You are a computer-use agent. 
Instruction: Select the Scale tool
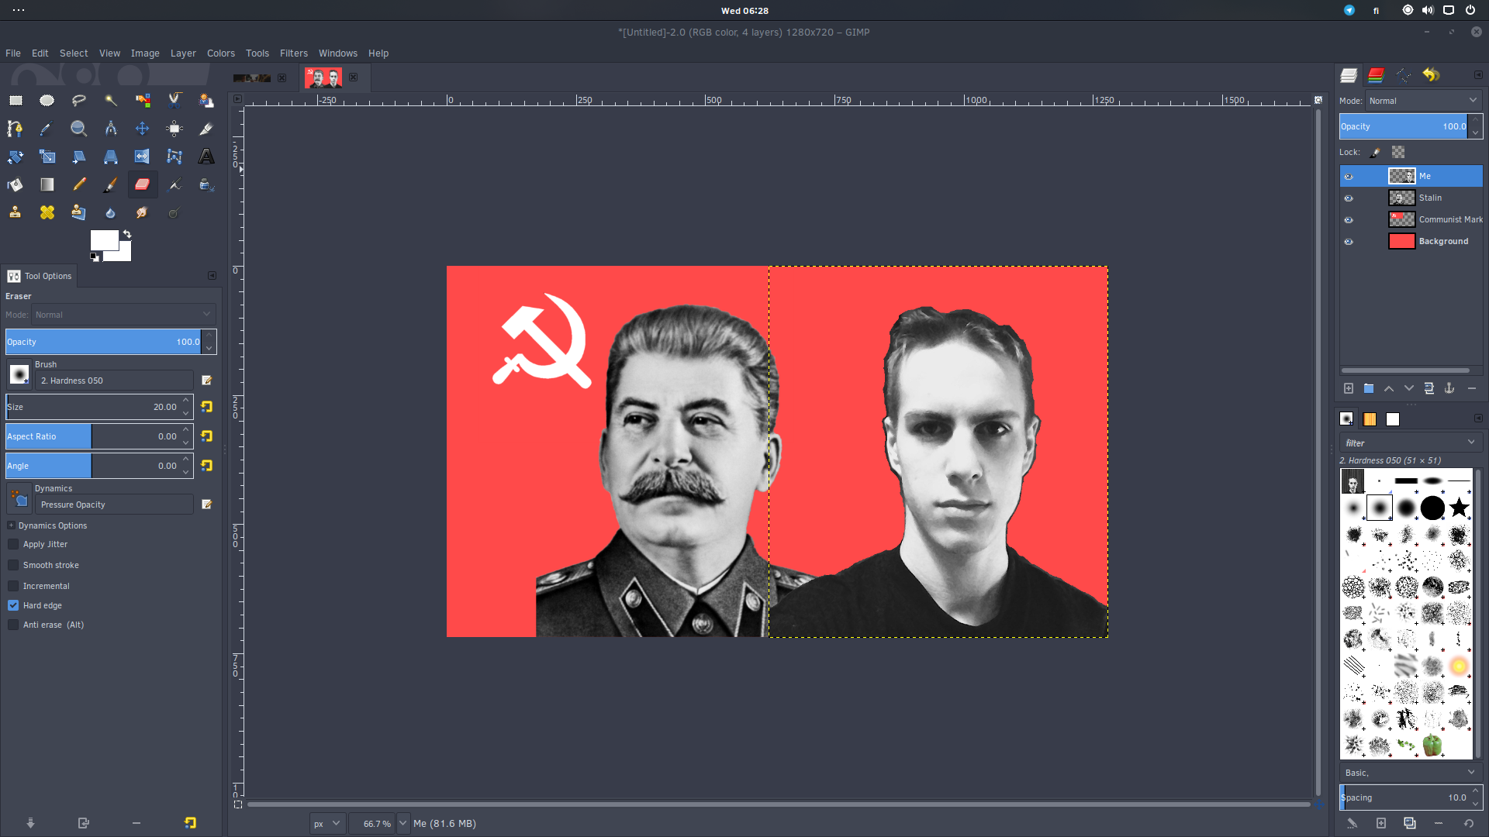47,157
